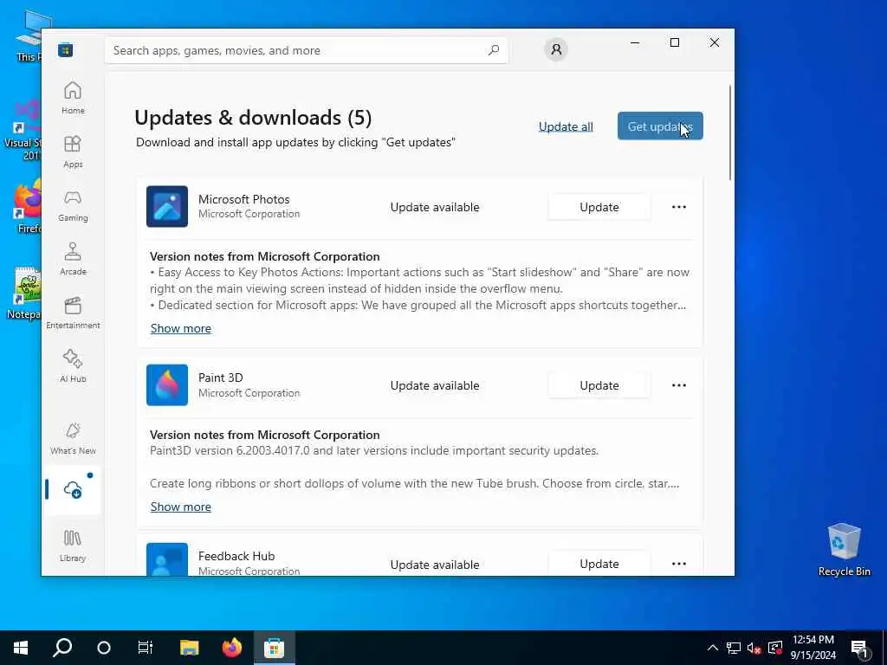Click the Microsoft Photos app icon
The image size is (887, 665).
coord(167,206)
